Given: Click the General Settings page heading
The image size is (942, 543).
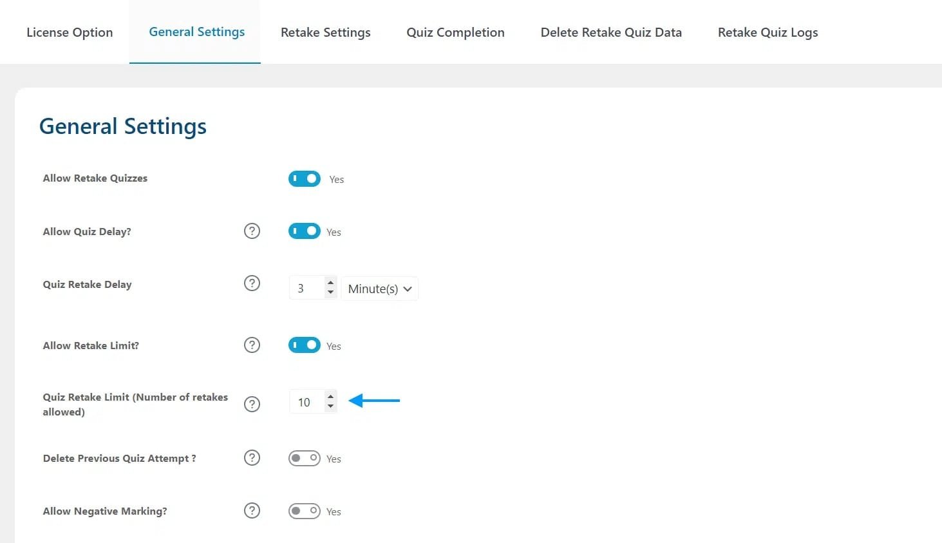Looking at the screenshot, I should click(123, 126).
